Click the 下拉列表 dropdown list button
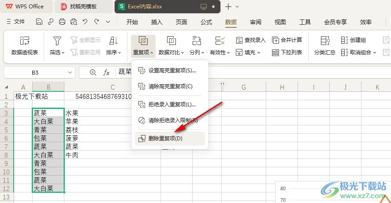The width and height of the screenshot is (391, 203). (x=287, y=53)
